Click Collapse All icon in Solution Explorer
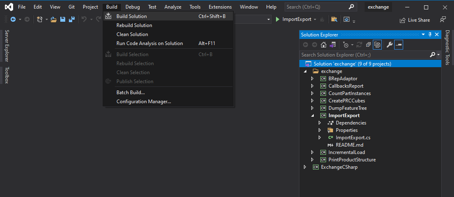The height and width of the screenshot is (197, 454). tap(368, 45)
